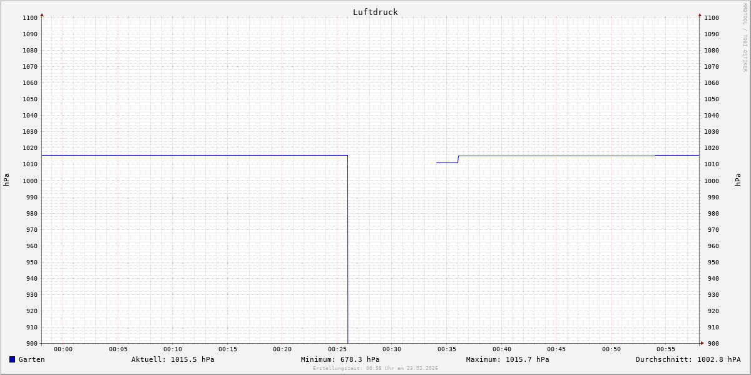Click the Erstellungszeit timestamp footer text
The image size is (751, 375).
tap(375, 369)
